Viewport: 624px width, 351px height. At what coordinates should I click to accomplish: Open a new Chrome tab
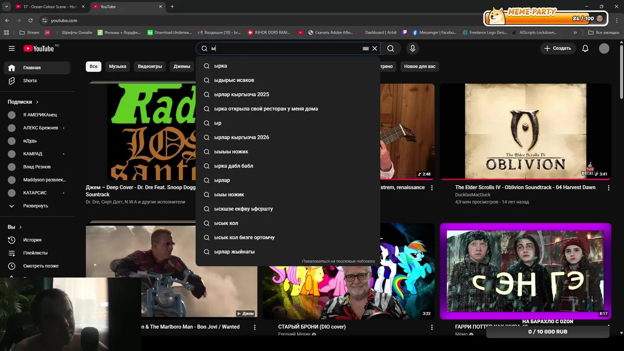pyautogui.click(x=172, y=7)
